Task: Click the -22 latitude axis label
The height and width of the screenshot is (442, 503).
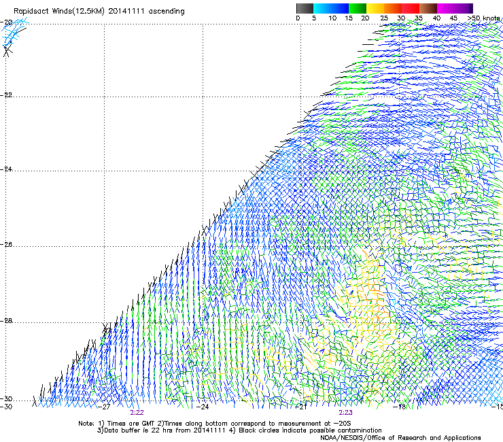Action: (x=6, y=95)
